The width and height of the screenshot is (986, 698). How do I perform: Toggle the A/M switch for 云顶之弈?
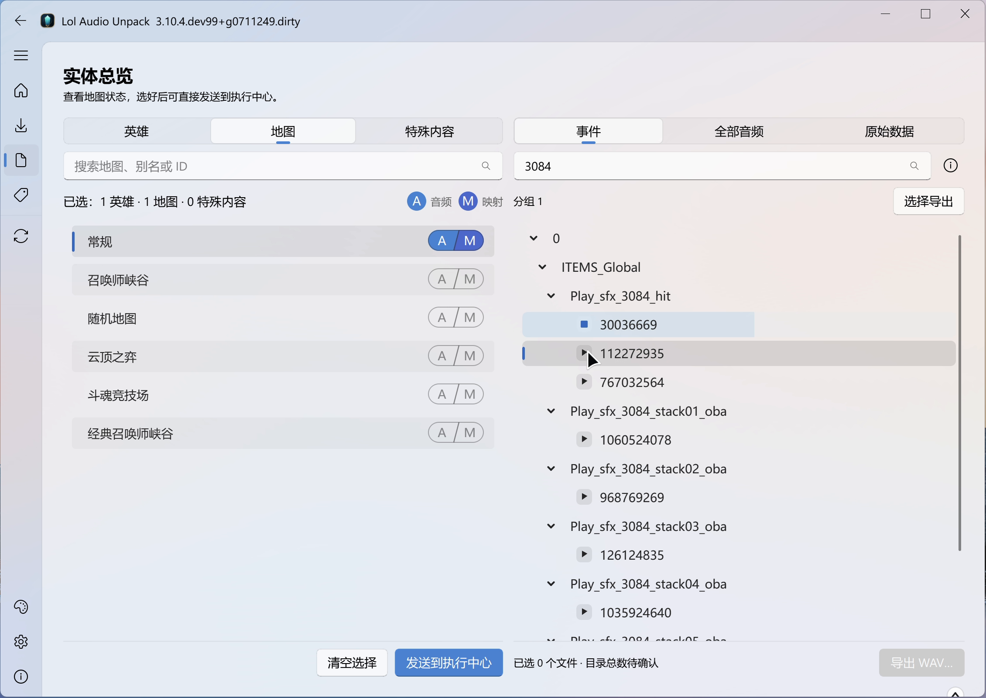tap(455, 356)
